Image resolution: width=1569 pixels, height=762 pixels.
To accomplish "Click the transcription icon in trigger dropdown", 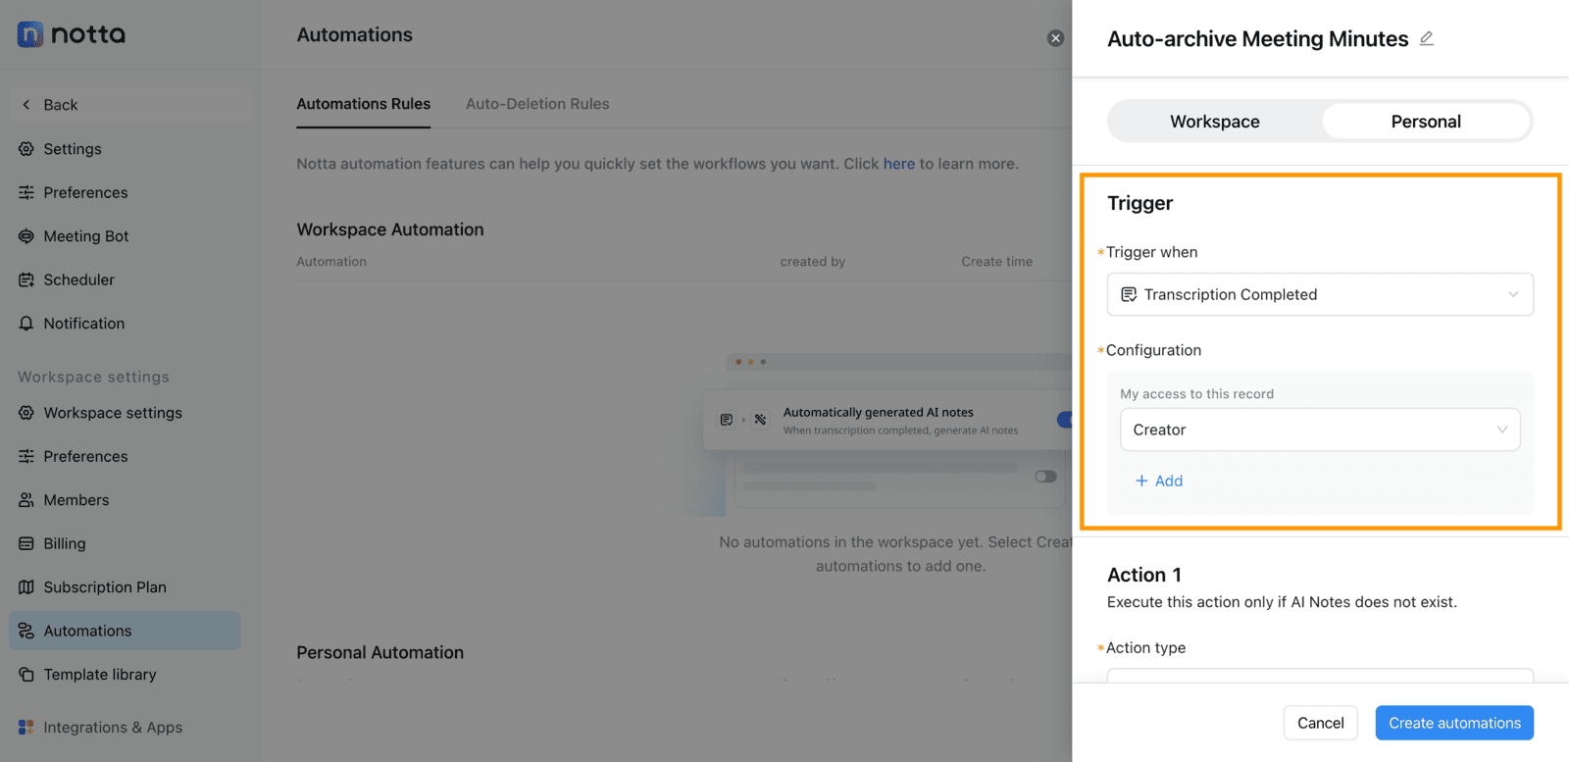I will (1129, 294).
